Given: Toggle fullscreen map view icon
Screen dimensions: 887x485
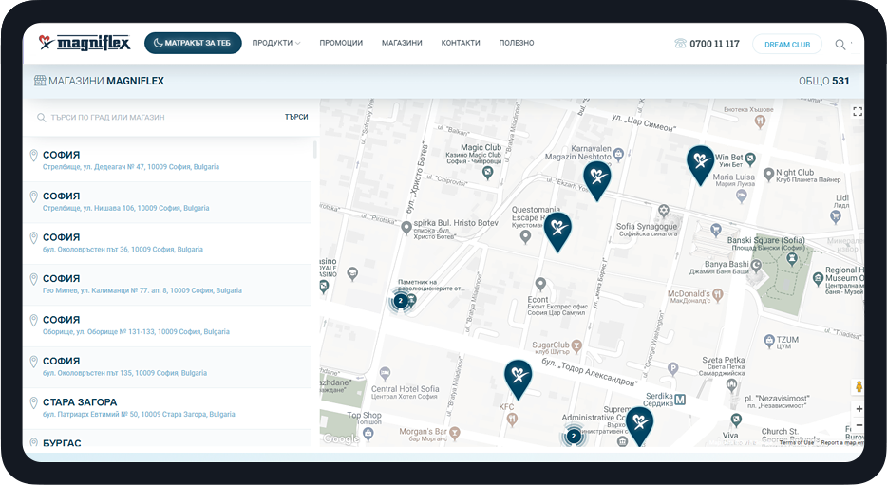Looking at the screenshot, I should (858, 112).
